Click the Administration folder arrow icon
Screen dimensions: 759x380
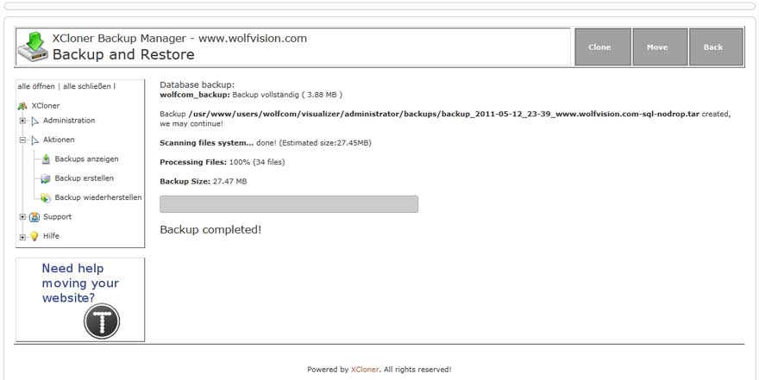pos(34,121)
